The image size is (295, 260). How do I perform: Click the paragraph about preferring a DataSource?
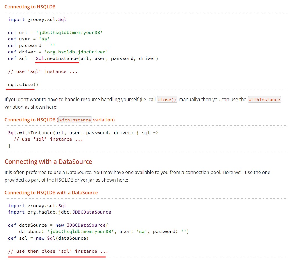(137, 176)
